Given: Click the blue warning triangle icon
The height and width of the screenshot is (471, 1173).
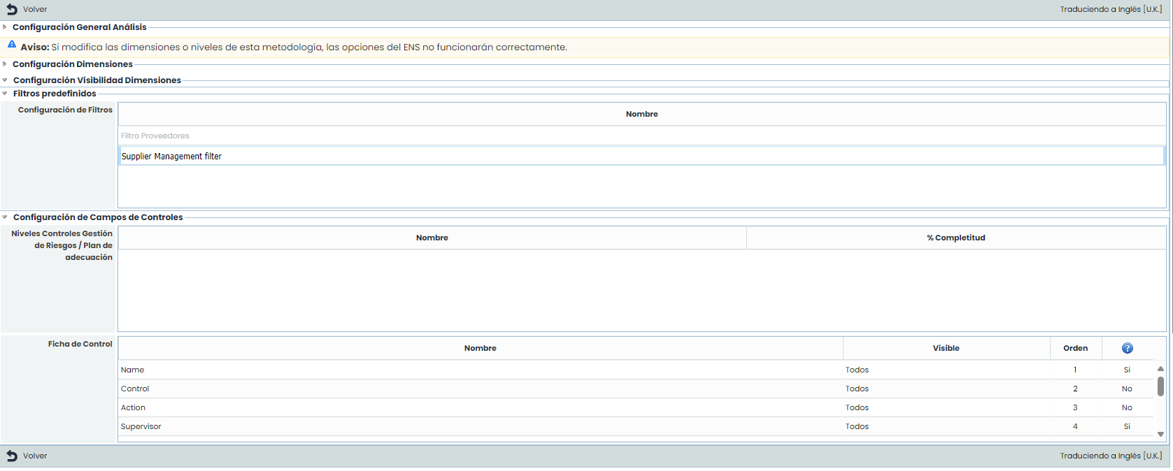Looking at the screenshot, I should (12, 45).
